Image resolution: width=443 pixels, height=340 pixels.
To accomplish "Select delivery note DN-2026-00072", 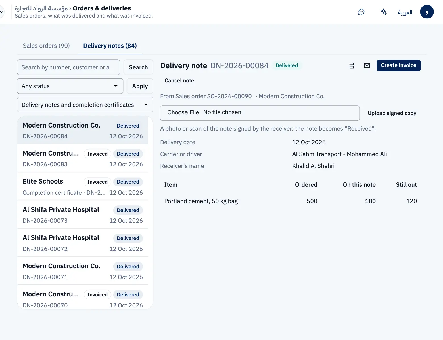I will pos(83,243).
